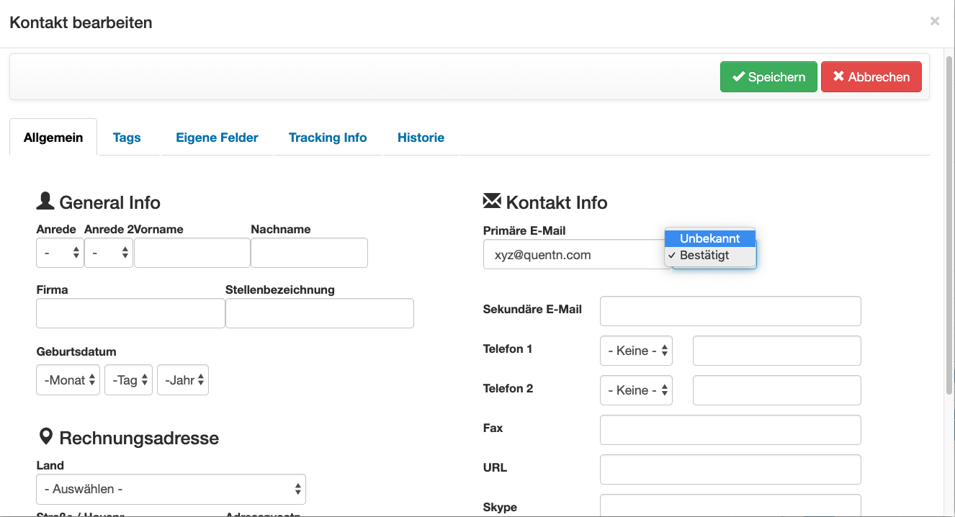The height and width of the screenshot is (517, 955).
Task: Click the Primäre E-Mail field
Action: [x=573, y=255]
